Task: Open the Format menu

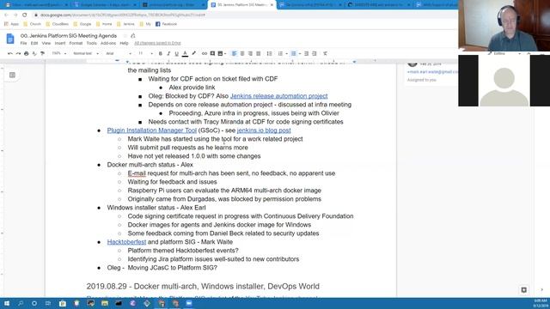Action: pyautogui.click(x=76, y=43)
